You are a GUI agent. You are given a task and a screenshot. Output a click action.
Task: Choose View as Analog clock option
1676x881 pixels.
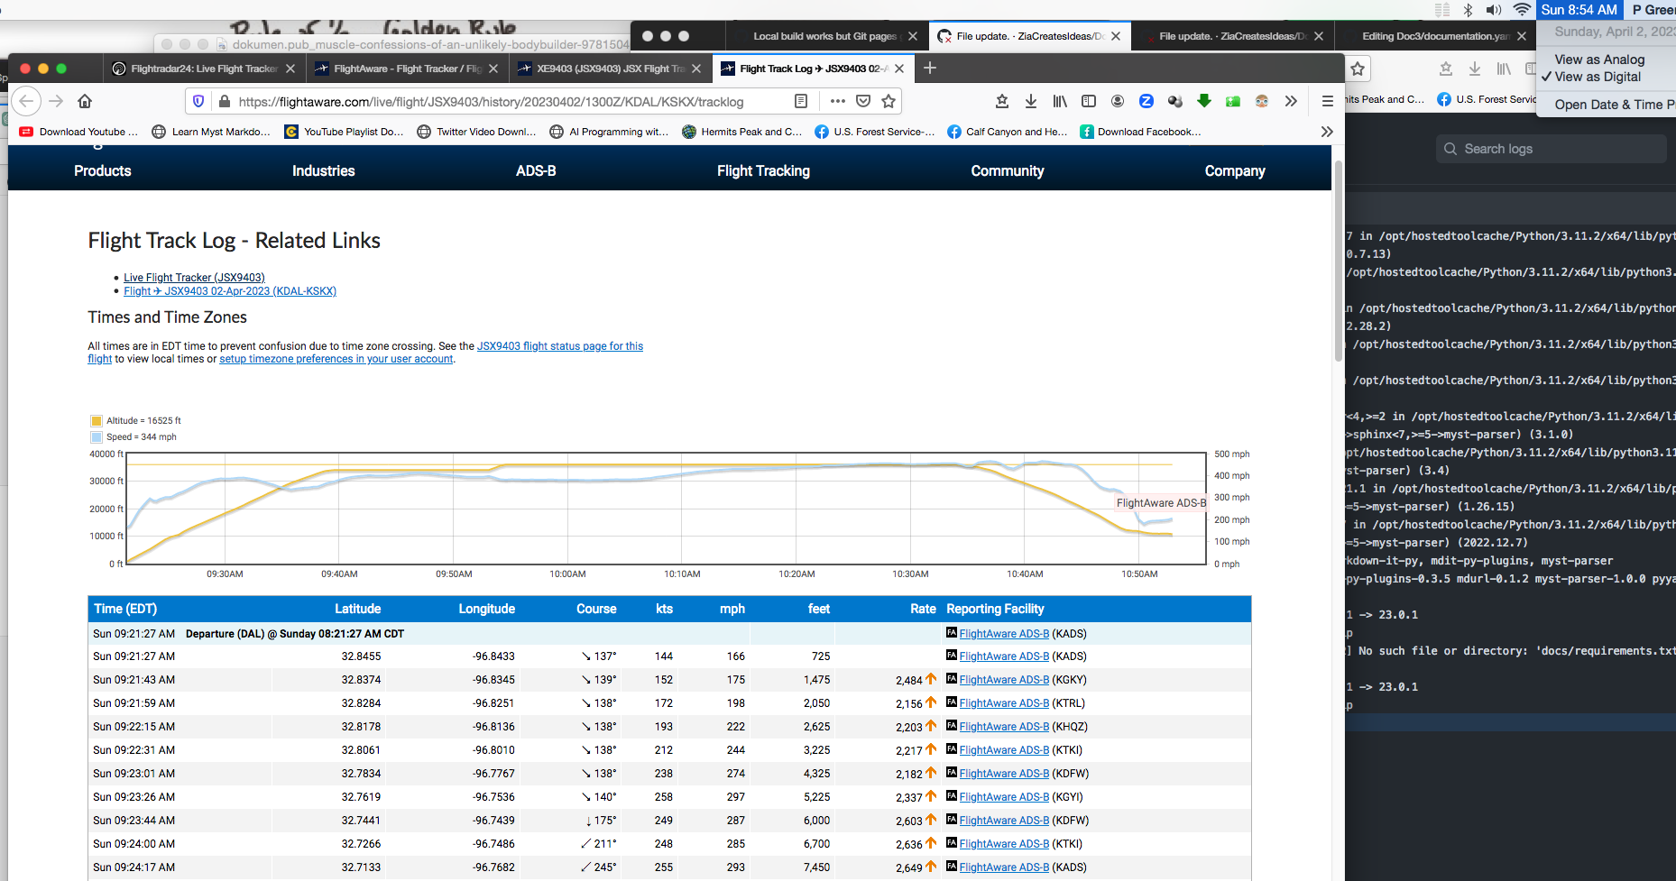coord(1599,60)
